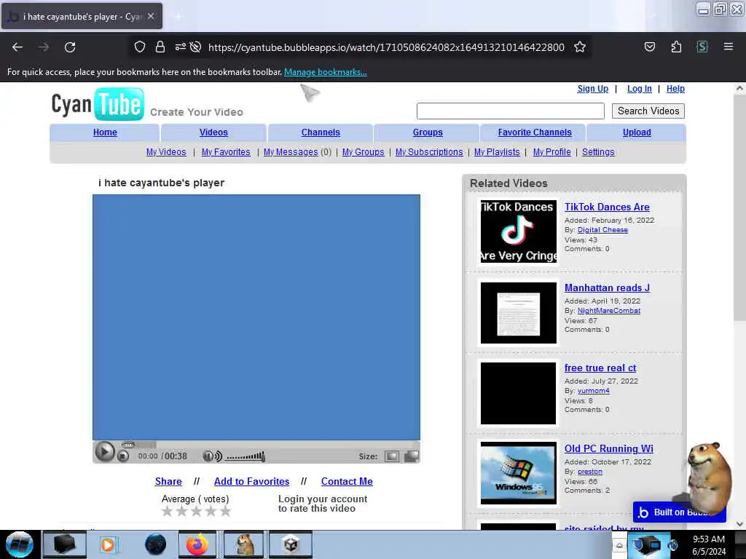Focus the video search input field
The image size is (746, 559).
pos(511,111)
